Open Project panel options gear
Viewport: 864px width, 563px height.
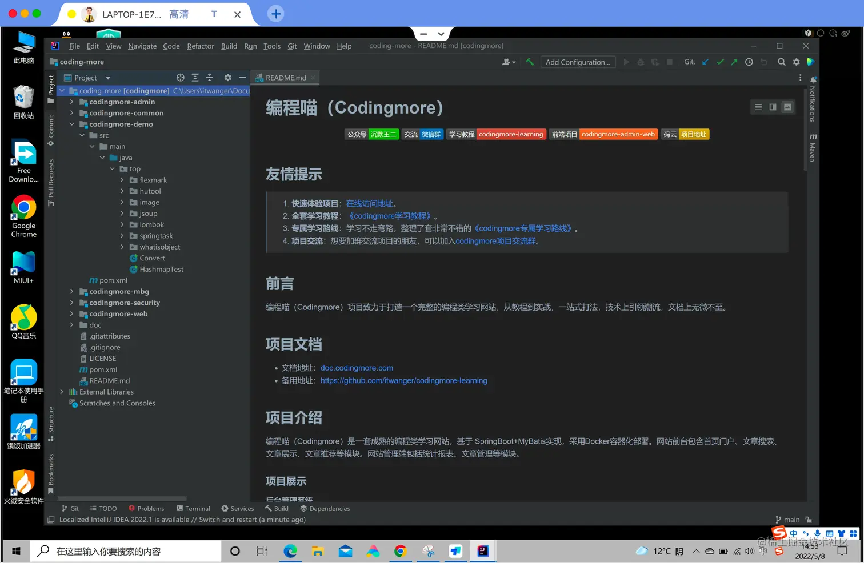tap(228, 78)
